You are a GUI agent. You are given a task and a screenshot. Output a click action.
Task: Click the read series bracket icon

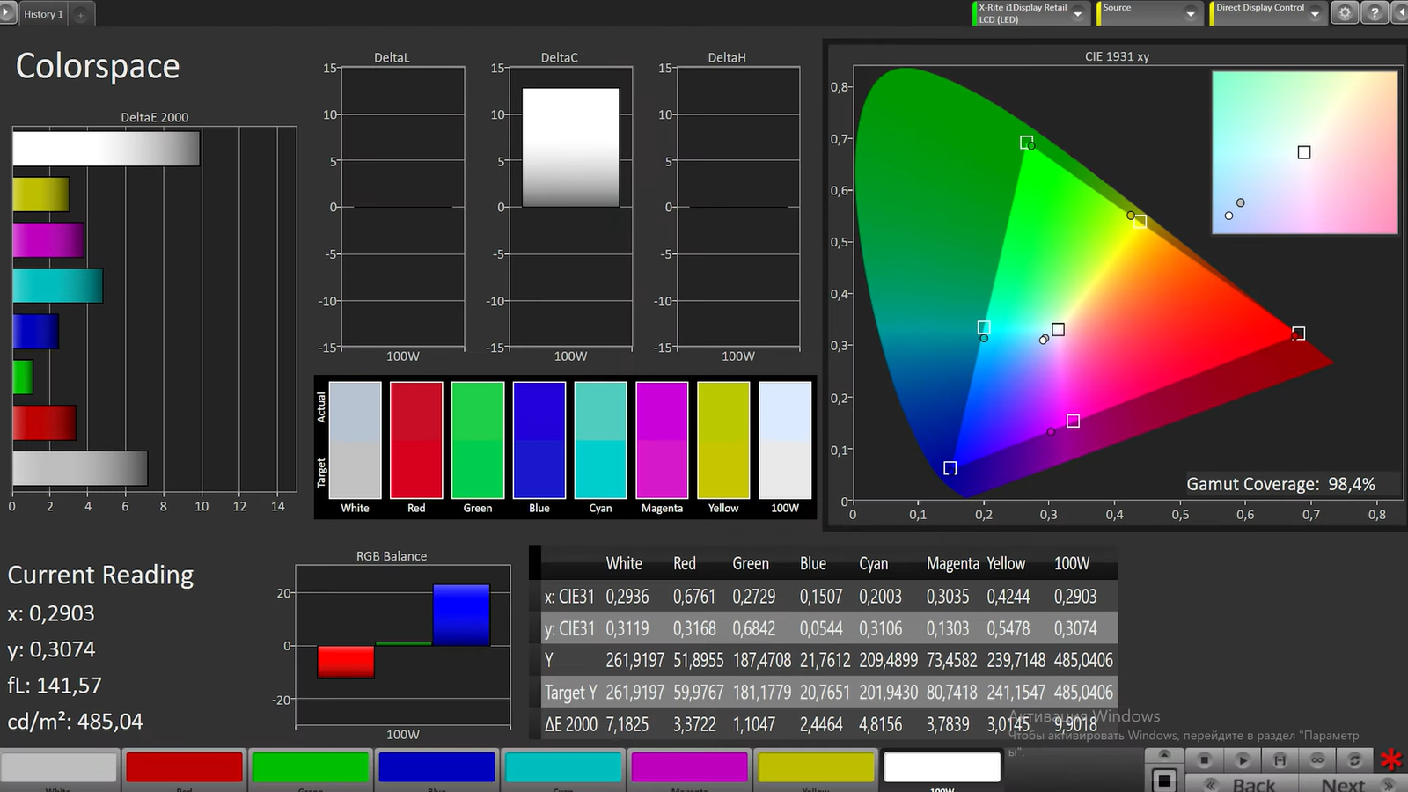click(x=1280, y=759)
